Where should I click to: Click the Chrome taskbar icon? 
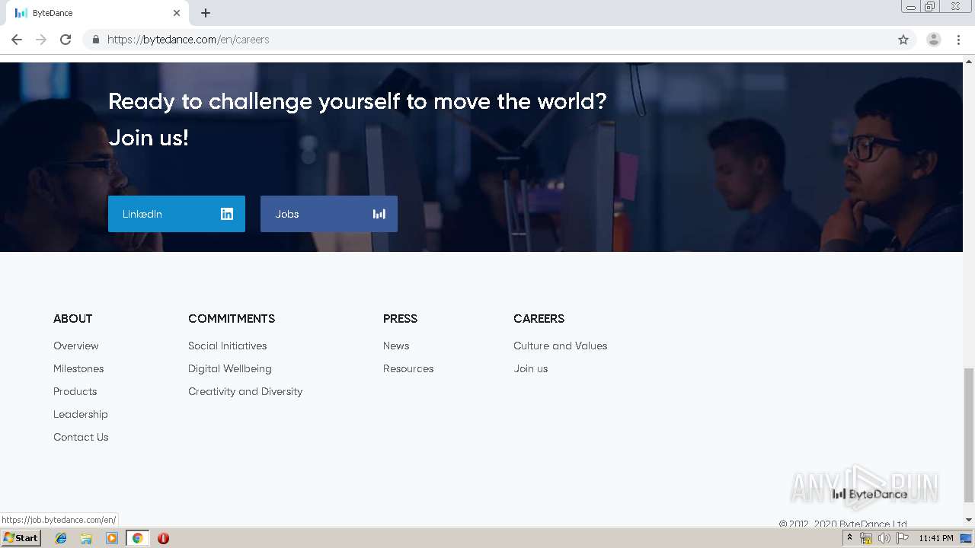coord(138,538)
